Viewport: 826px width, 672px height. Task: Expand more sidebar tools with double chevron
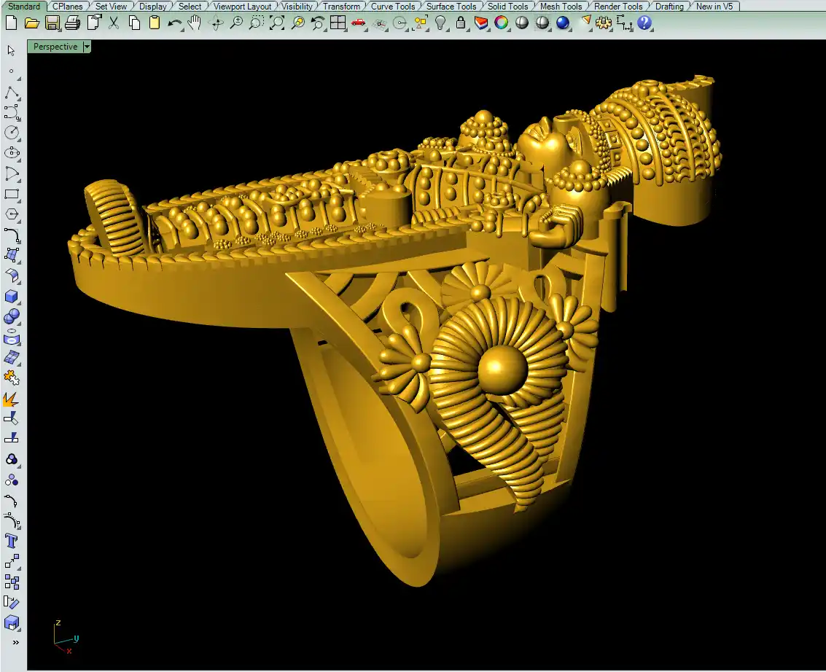(x=16, y=643)
